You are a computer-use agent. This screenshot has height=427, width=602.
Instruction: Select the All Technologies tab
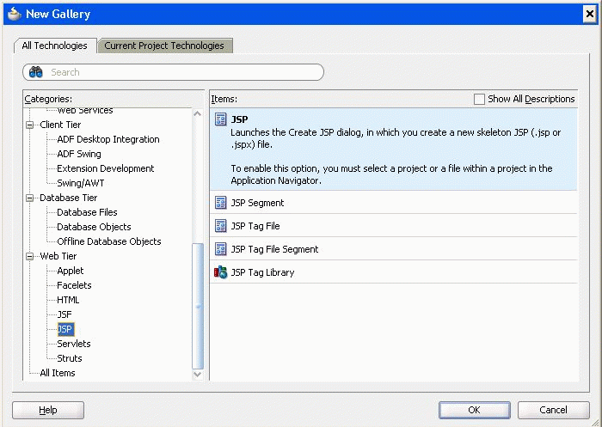(x=54, y=46)
